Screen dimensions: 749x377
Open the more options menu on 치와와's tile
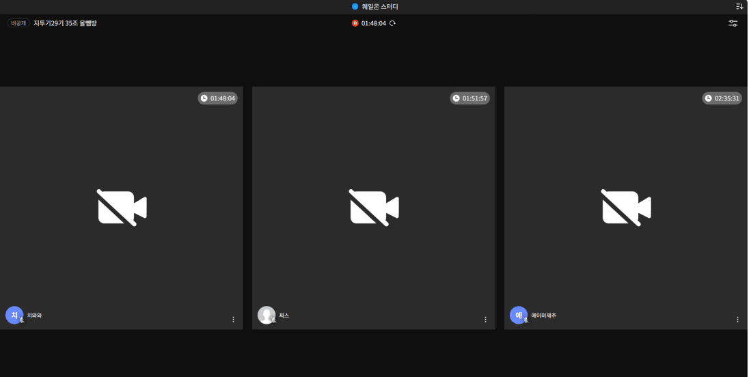(233, 319)
